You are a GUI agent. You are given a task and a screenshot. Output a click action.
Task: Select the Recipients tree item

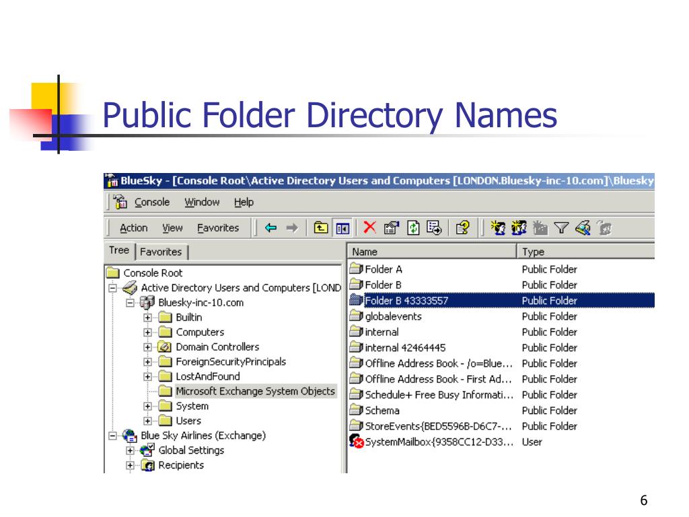pos(181,465)
